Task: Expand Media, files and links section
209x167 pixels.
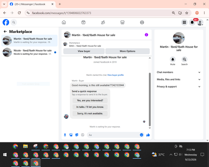Action: pos(179,79)
